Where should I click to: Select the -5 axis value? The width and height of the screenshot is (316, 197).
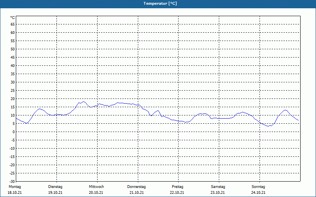(13, 140)
